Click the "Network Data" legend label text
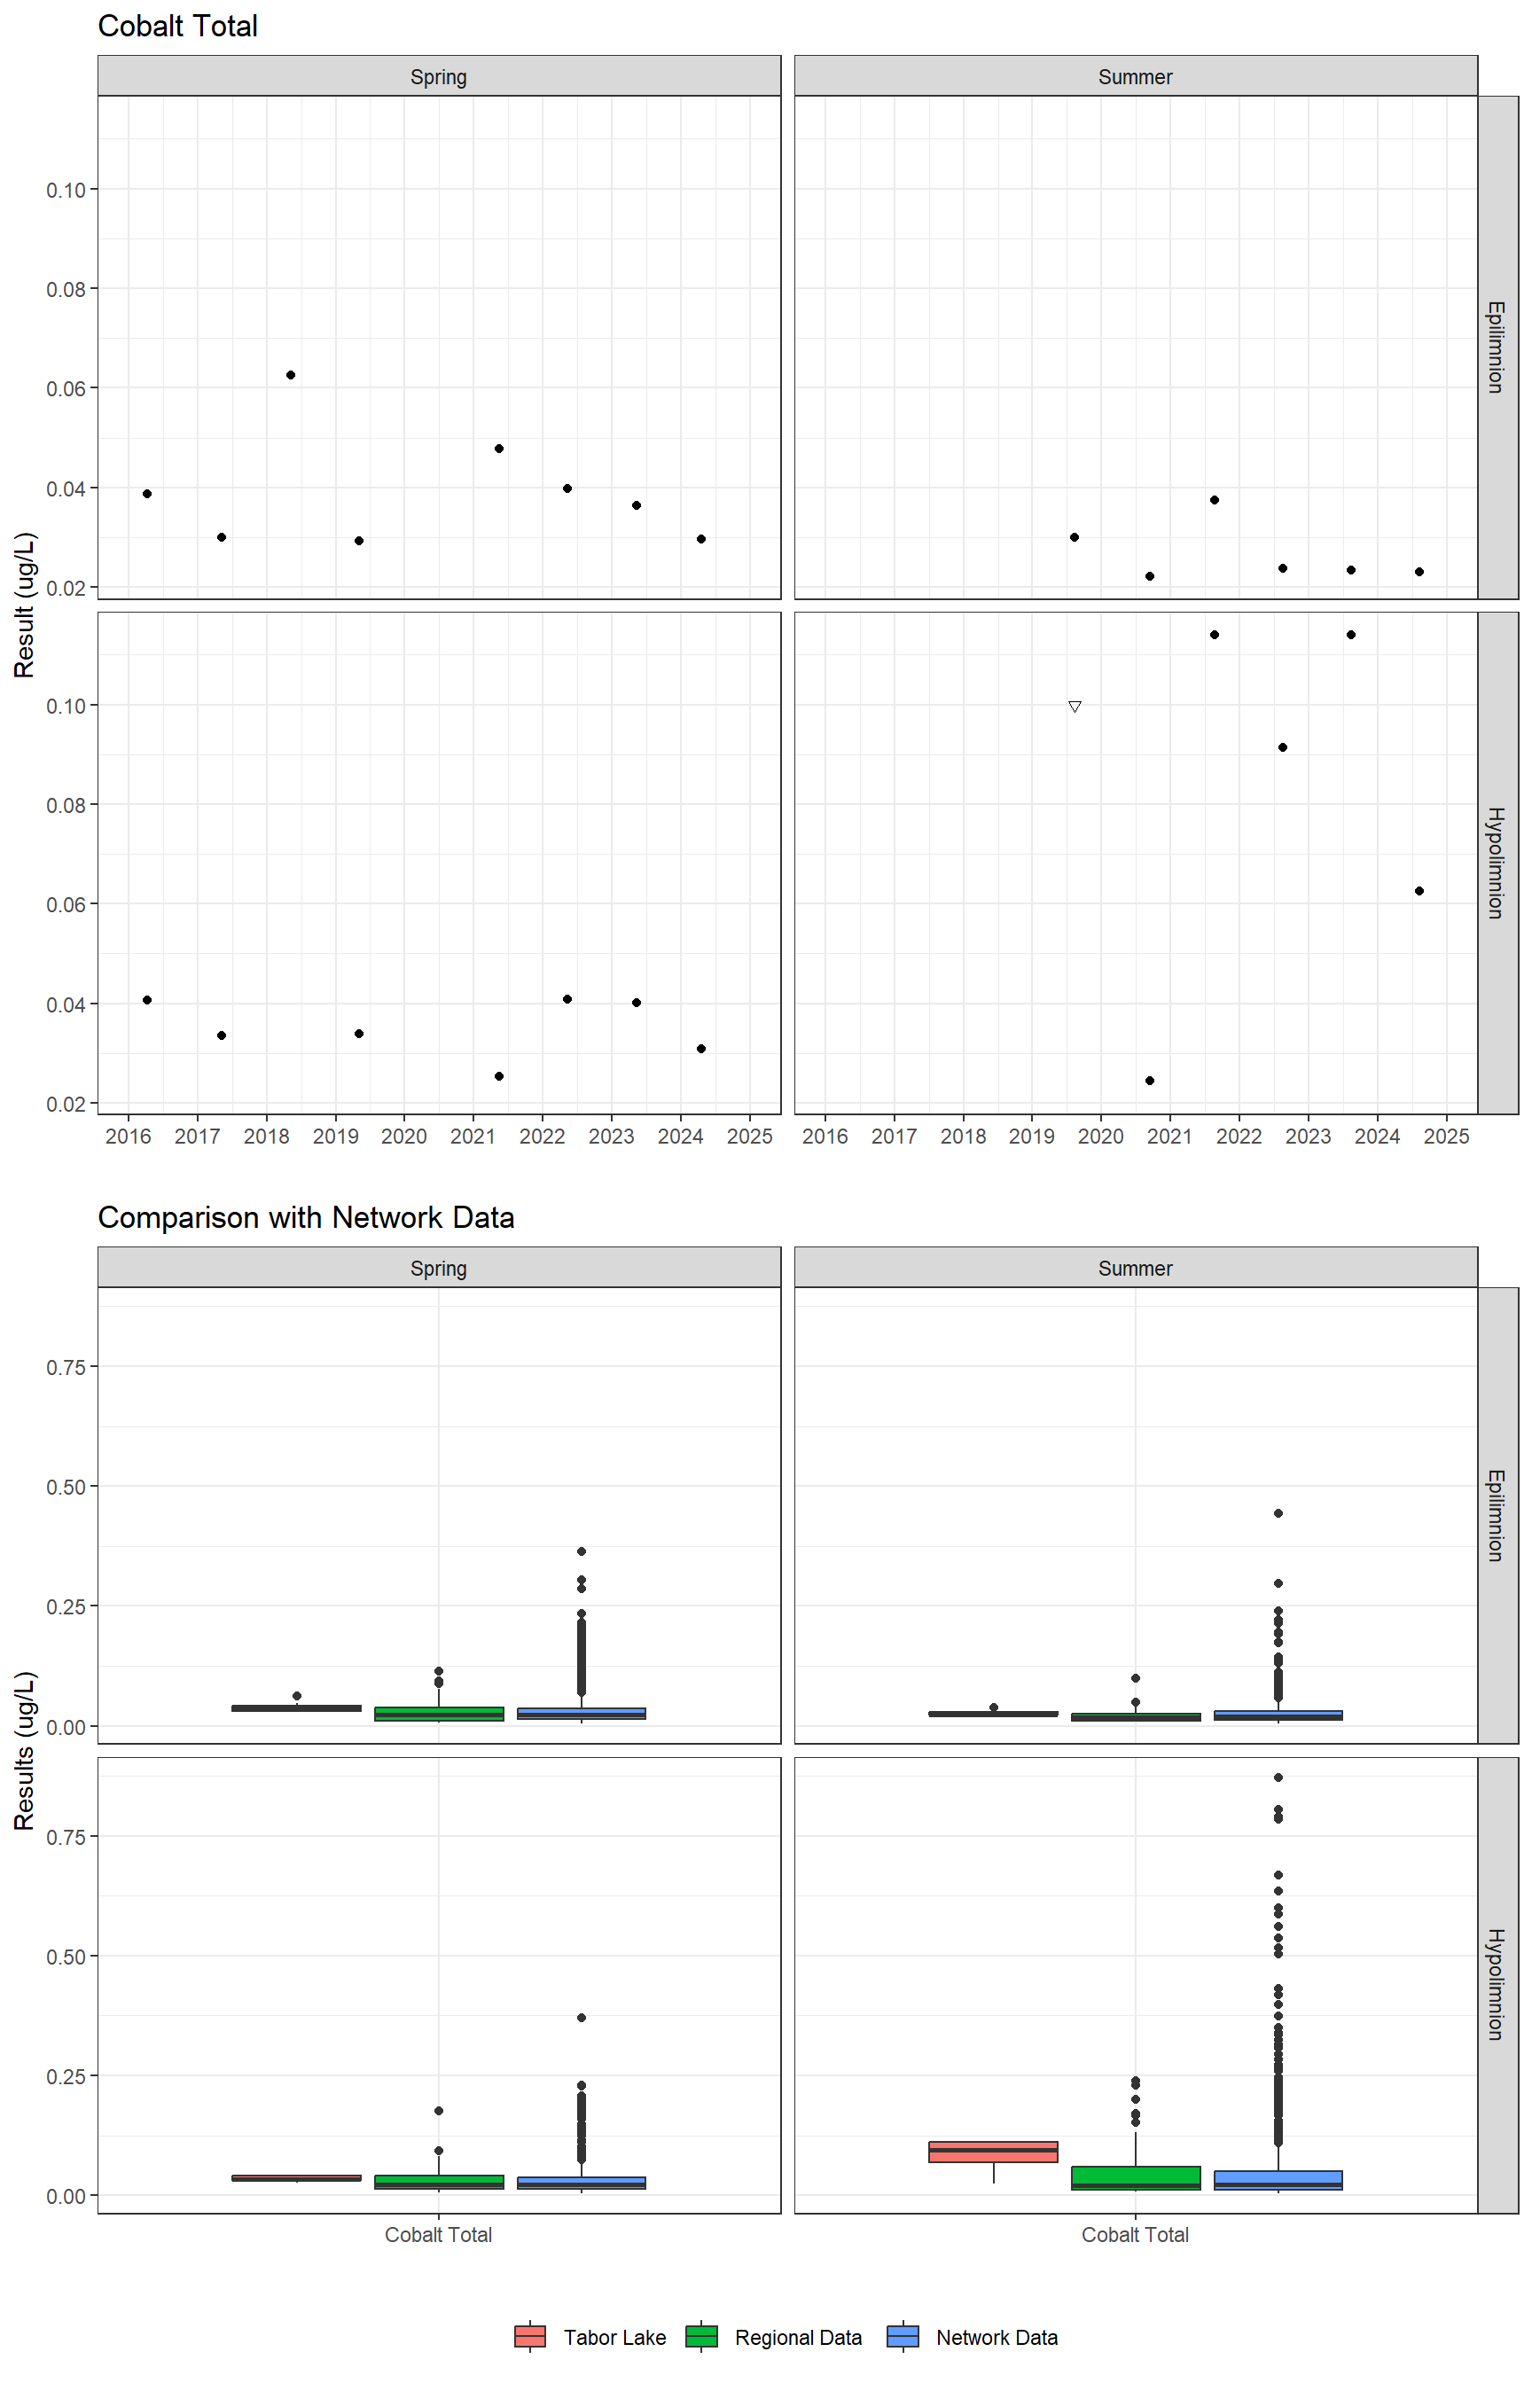This screenshot has height=2383, width=1532. click(x=996, y=2337)
